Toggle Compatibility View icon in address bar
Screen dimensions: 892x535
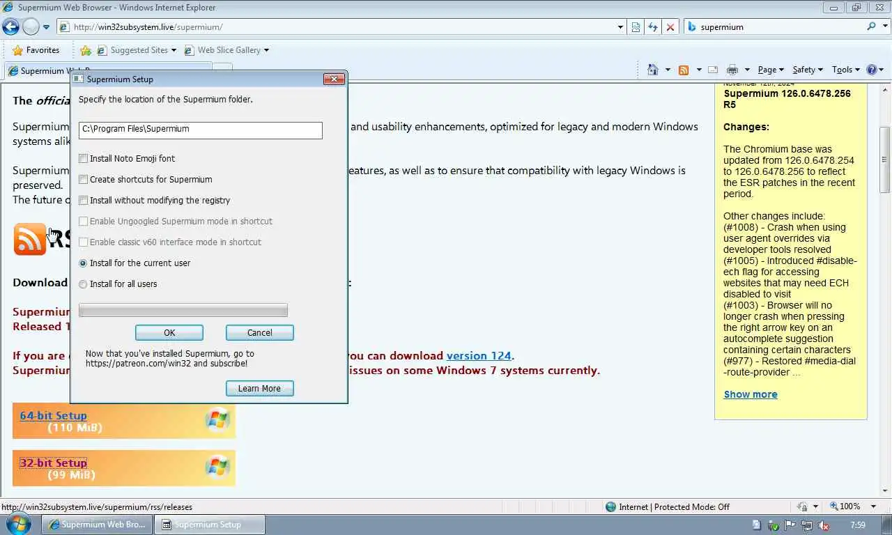coord(636,27)
